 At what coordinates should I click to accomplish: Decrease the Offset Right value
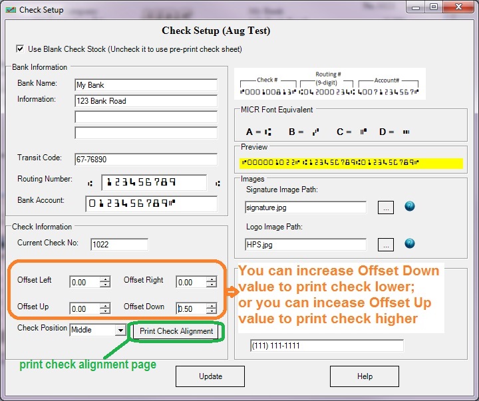pyautogui.click(x=212, y=285)
